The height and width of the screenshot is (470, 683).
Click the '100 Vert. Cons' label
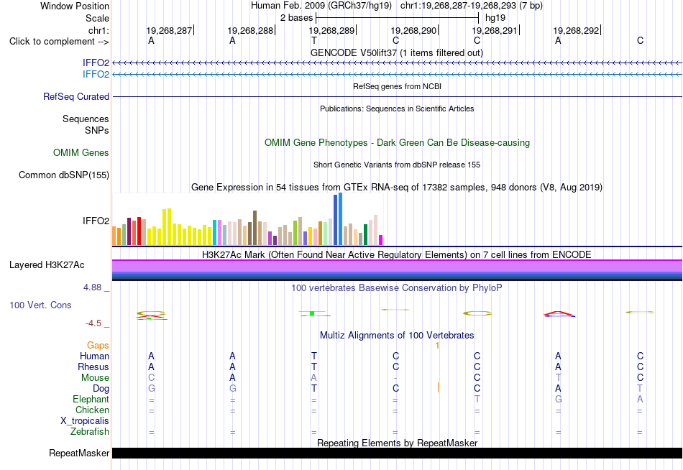pyautogui.click(x=40, y=305)
